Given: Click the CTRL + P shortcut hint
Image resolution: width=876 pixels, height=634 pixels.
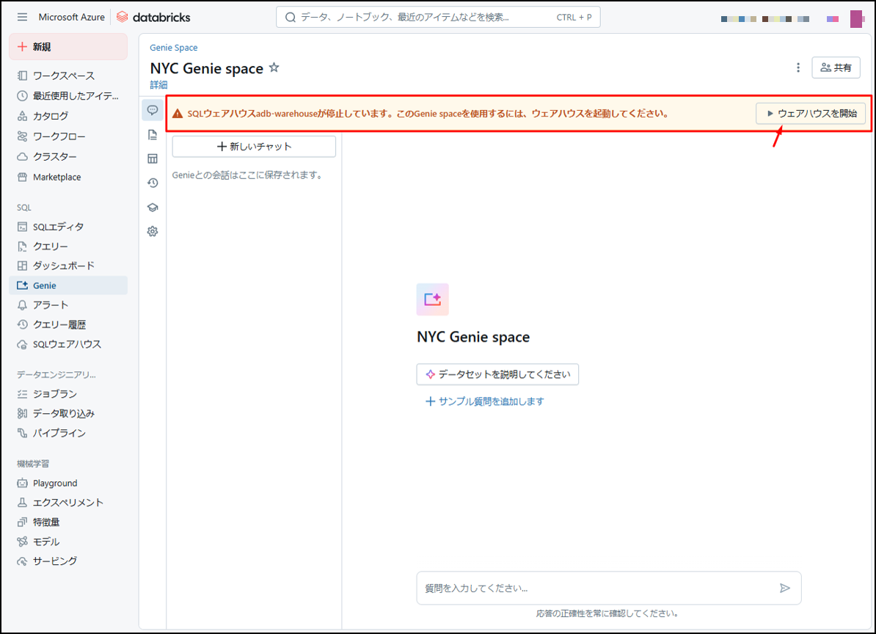Looking at the screenshot, I should pos(574,18).
